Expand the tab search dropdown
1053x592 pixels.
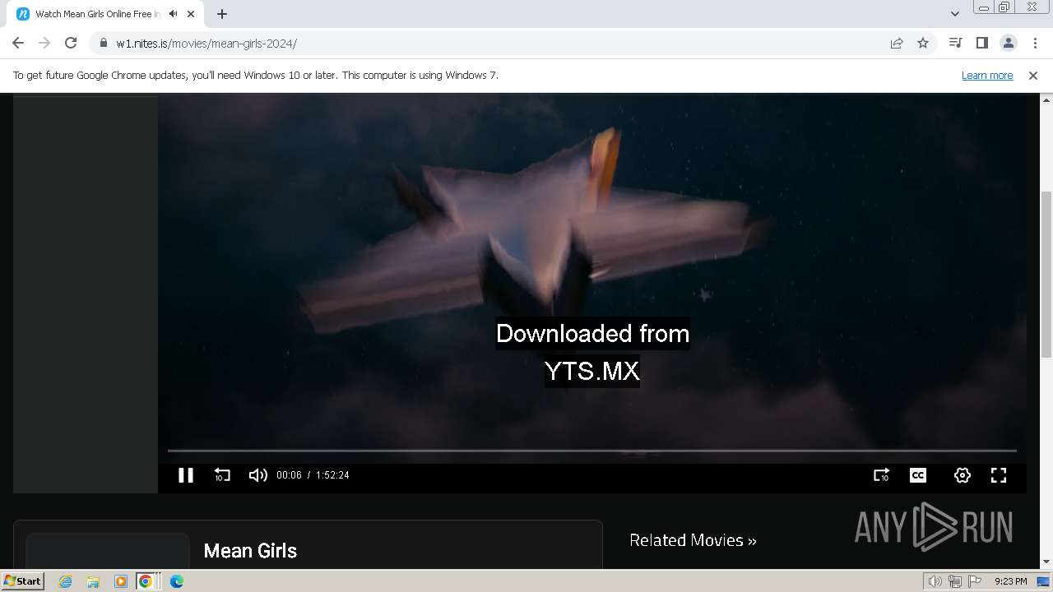955,14
